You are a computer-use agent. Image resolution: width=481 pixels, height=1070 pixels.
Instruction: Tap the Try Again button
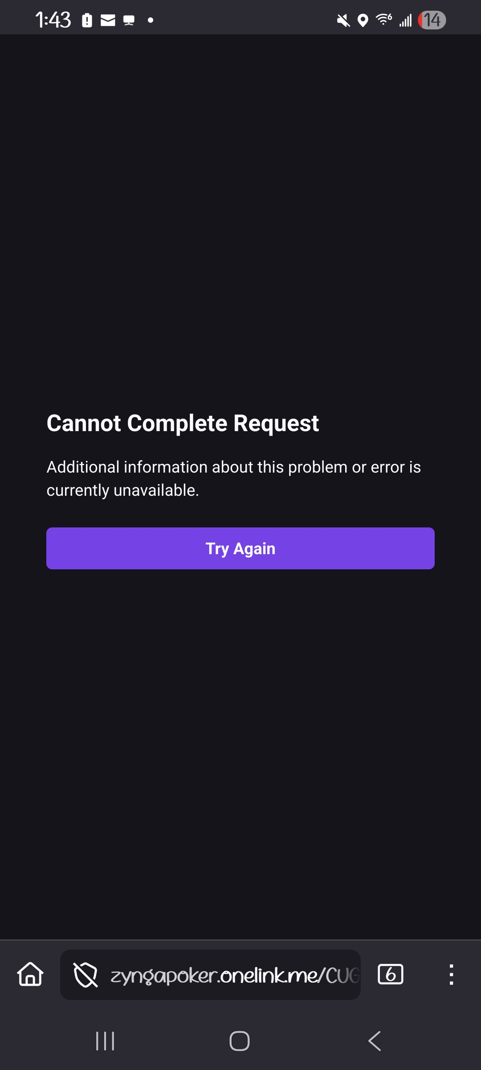tap(240, 548)
